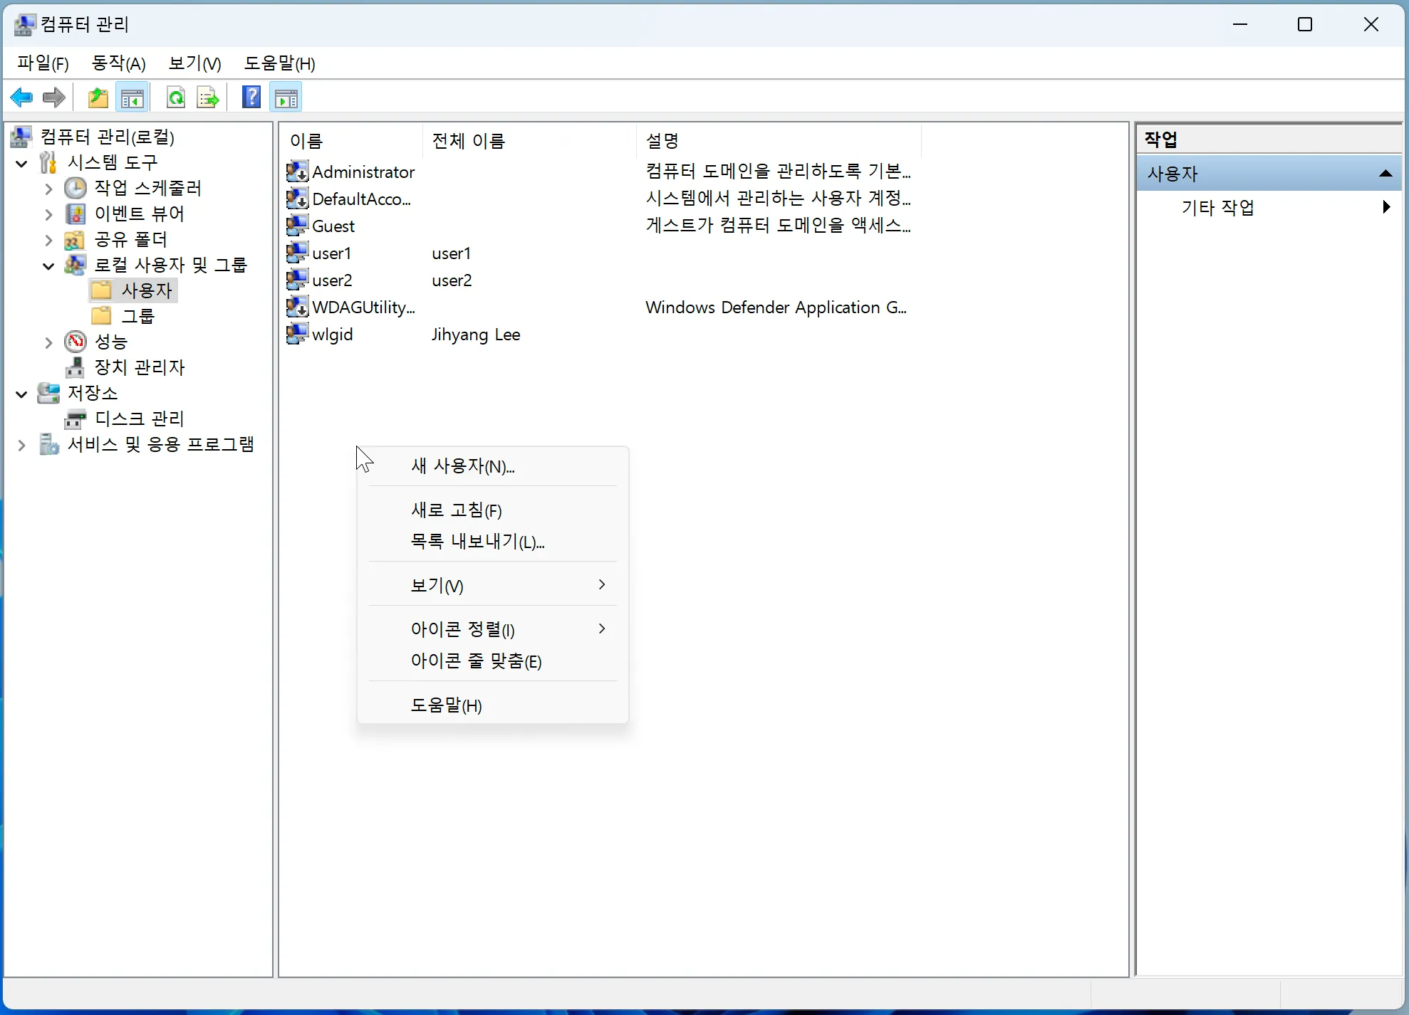The image size is (1409, 1015).
Task: Open the 파일(F) menu
Action: point(43,63)
